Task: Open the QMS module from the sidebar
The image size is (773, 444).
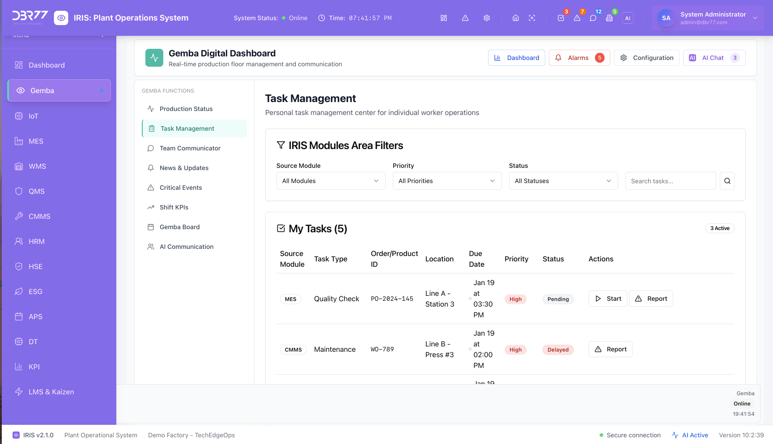Action: [36, 191]
